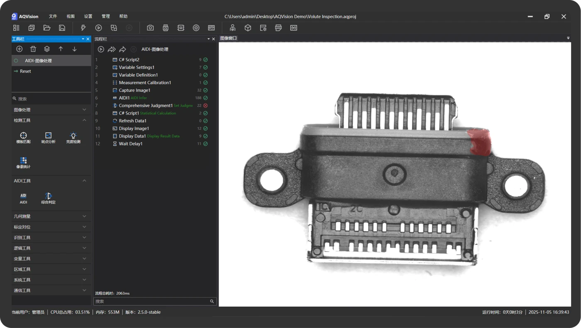Run the project with top play icon
Screen dimensions: 581x328
click(98, 28)
